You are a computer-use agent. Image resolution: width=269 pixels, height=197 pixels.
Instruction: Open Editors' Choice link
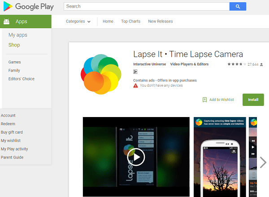[22, 79]
